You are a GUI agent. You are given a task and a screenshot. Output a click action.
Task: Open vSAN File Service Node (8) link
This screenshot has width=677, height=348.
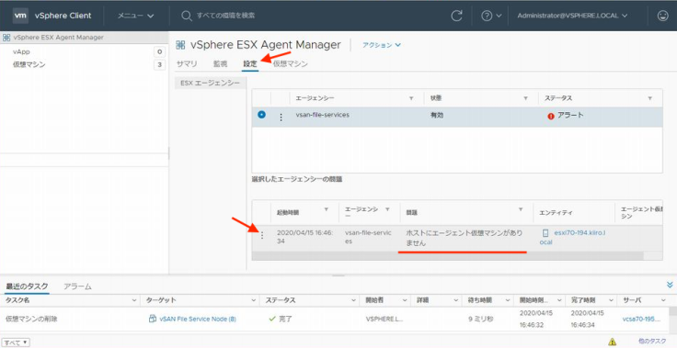coord(198,320)
